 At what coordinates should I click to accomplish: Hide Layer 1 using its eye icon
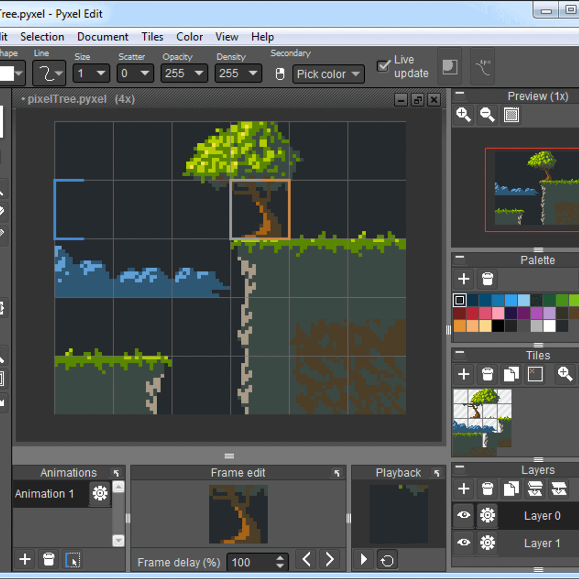pyautogui.click(x=464, y=542)
